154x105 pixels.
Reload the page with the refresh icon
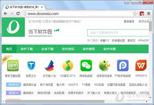click(x=18, y=13)
